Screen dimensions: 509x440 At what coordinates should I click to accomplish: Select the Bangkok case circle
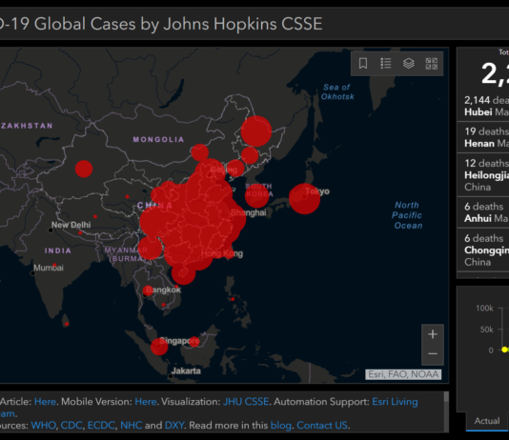tap(148, 290)
